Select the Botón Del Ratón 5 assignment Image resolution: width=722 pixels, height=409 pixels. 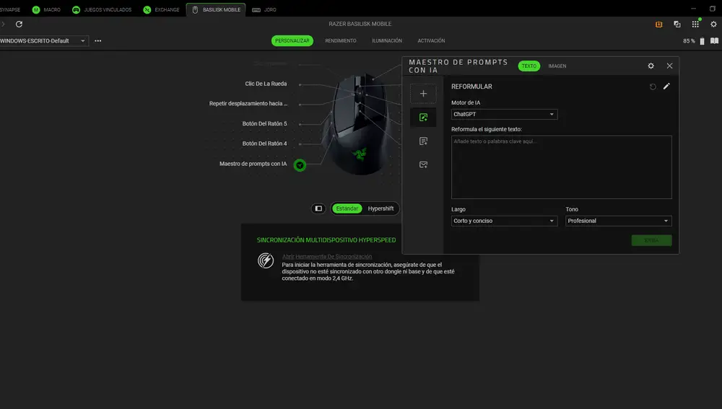[x=264, y=124]
